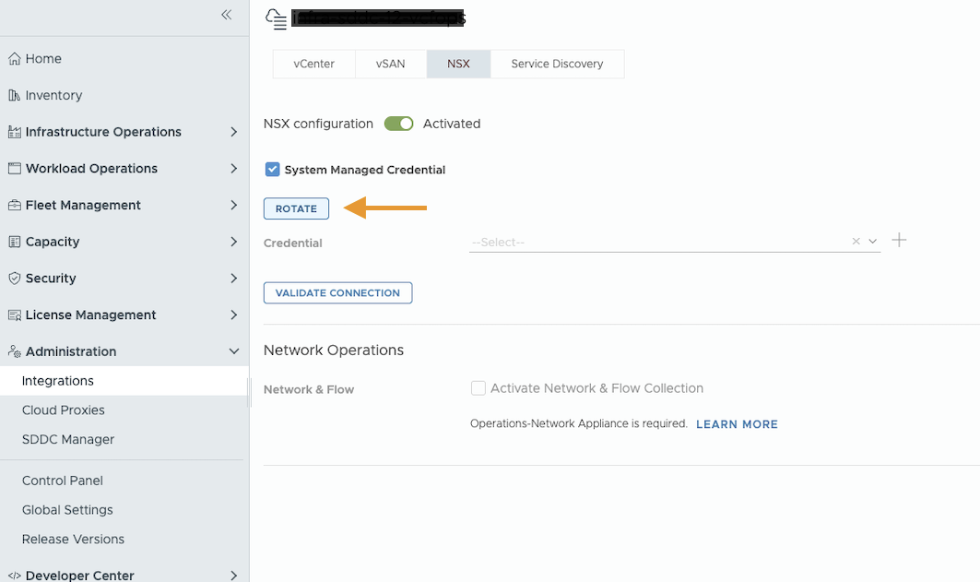Click the Home icon in sidebar
Viewport: 980px width, 582px height.
coord(14,59)
